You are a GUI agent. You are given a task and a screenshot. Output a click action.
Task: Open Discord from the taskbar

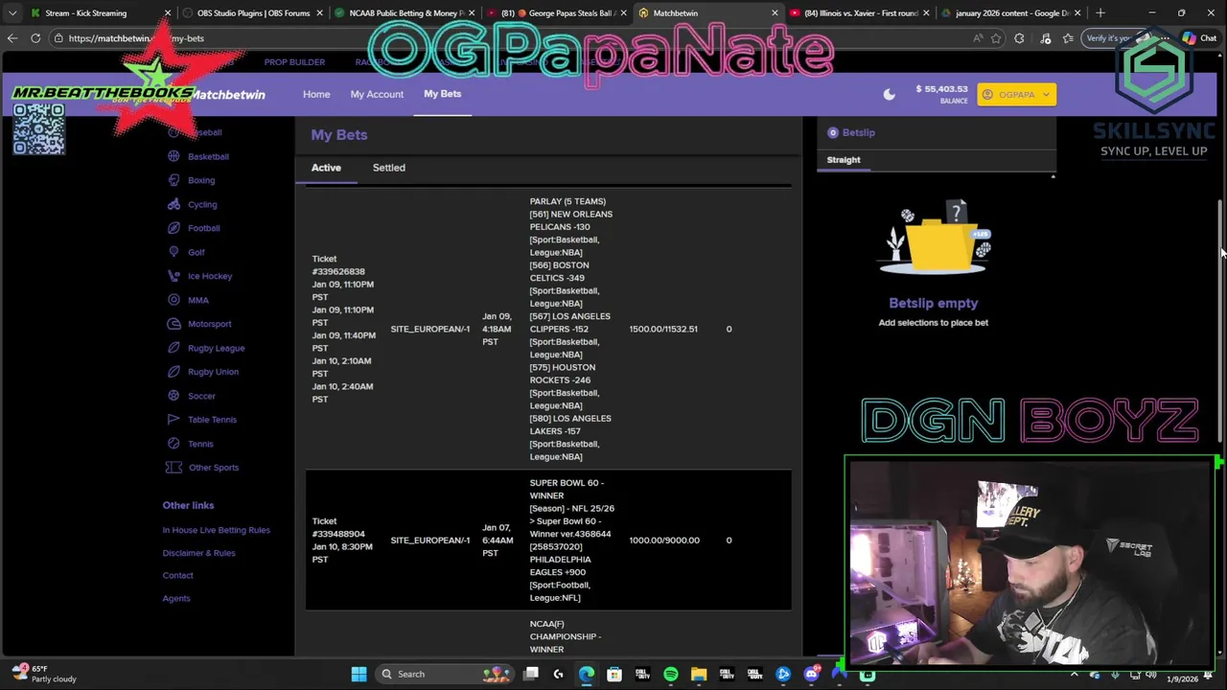pos(811,674)
